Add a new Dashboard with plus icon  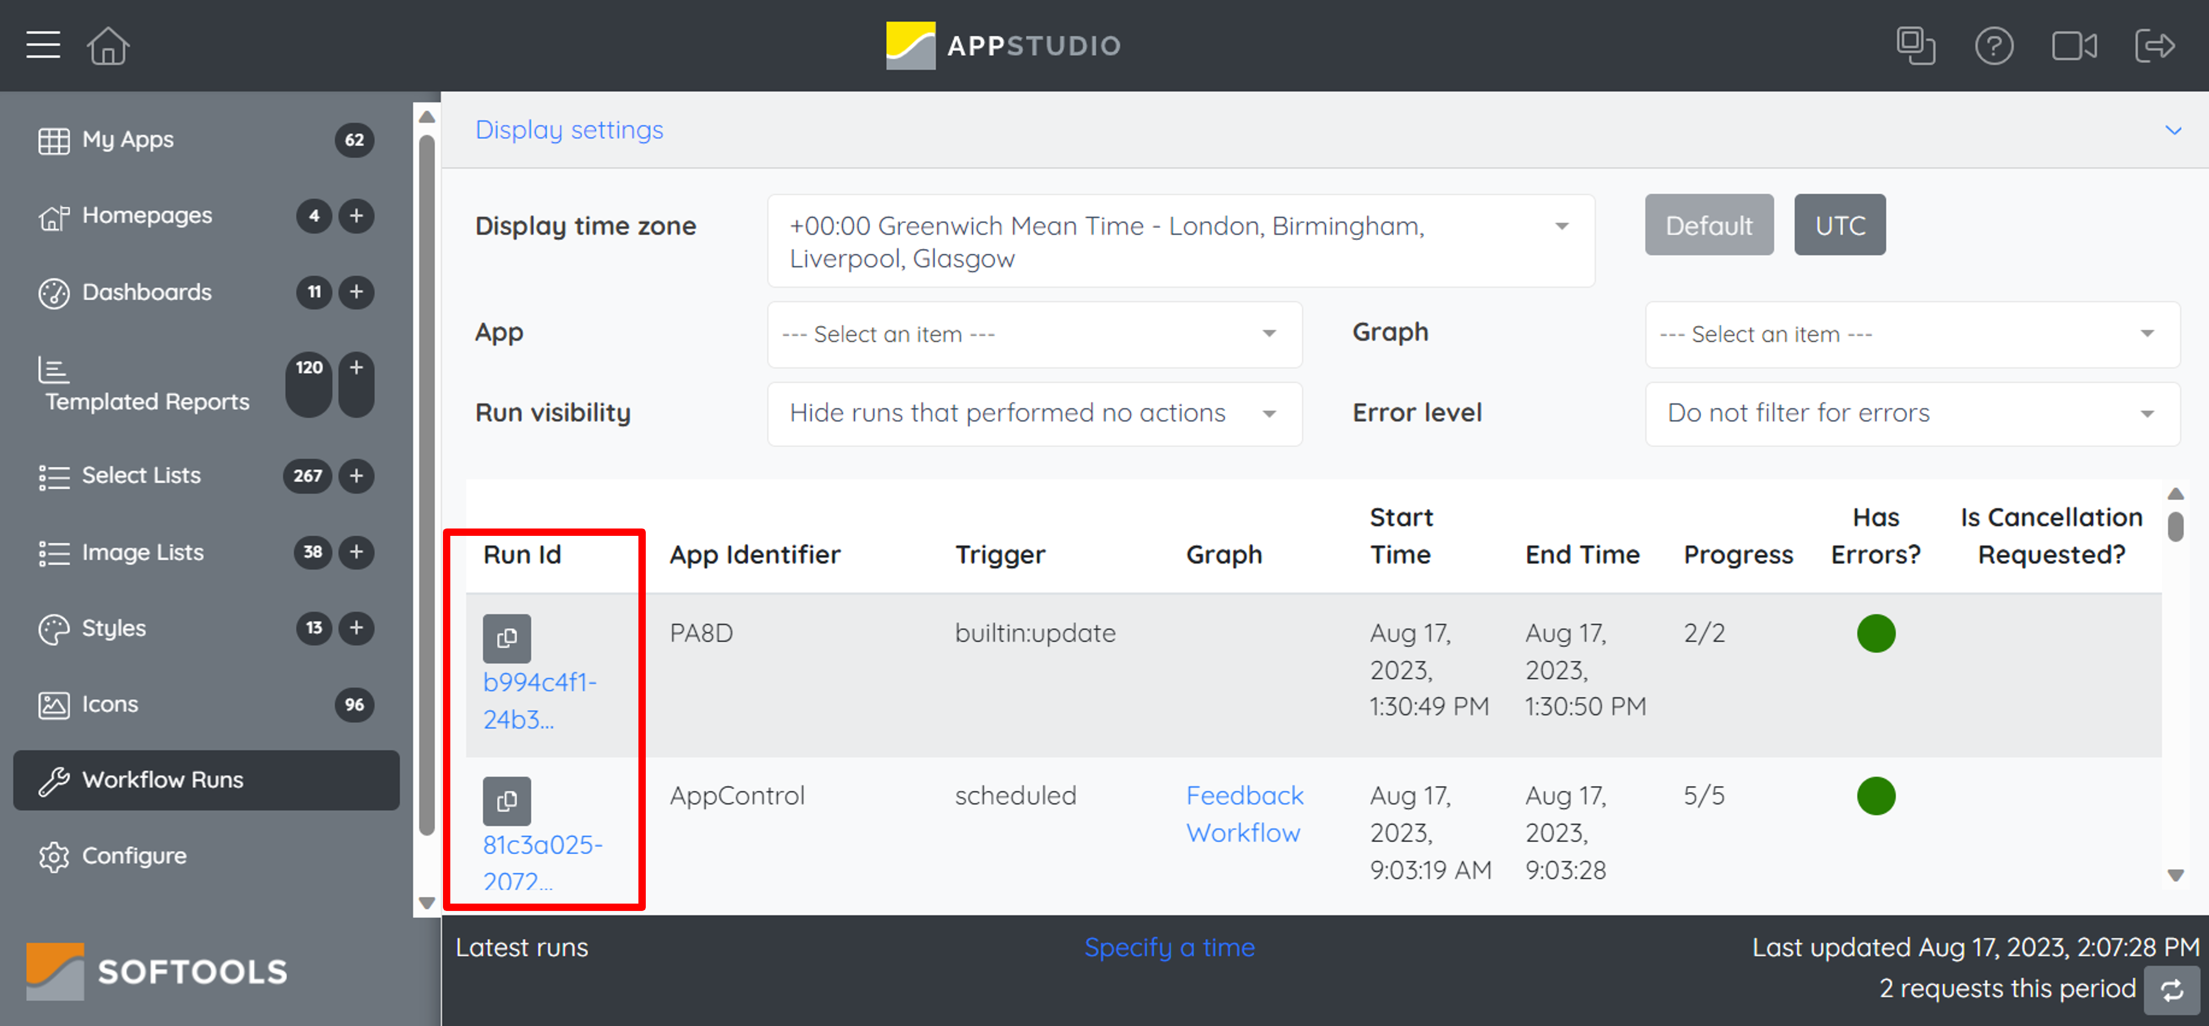tap(356, 292)
